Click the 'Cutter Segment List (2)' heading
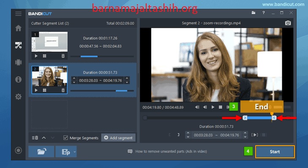The image size is (308, 168). 50,23
